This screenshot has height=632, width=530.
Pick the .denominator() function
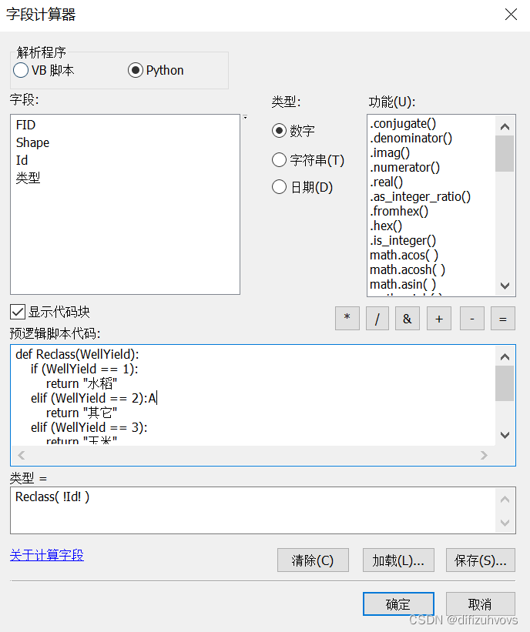coord(411,138)
